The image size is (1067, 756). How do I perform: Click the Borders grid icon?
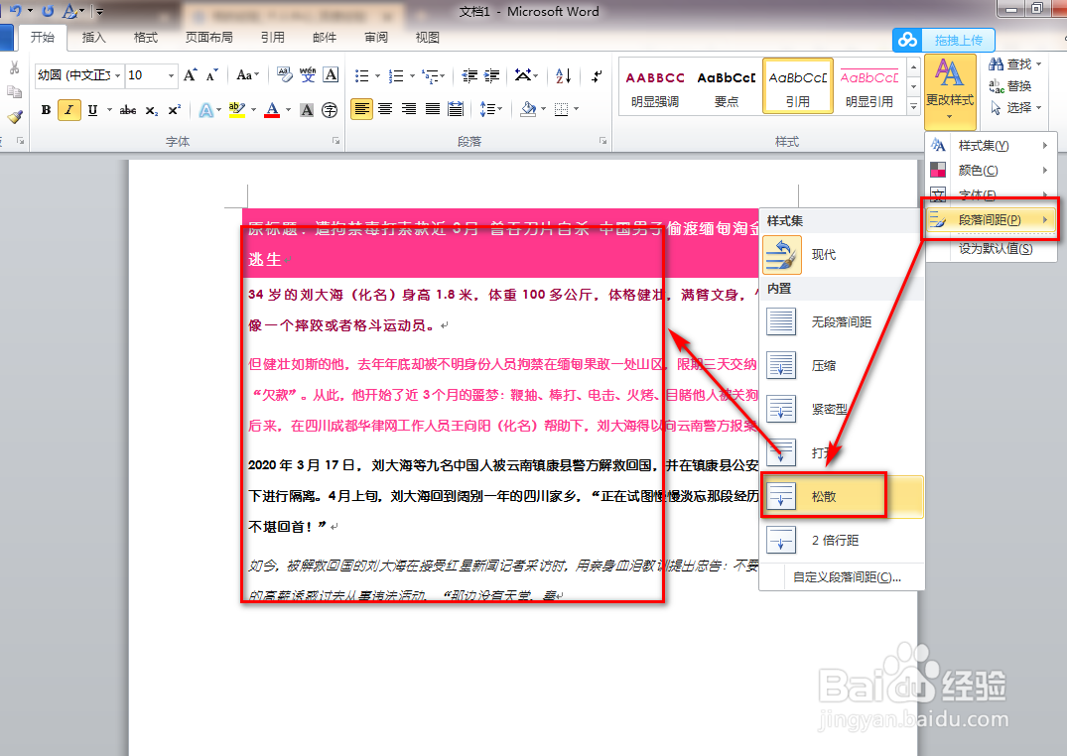562,109
